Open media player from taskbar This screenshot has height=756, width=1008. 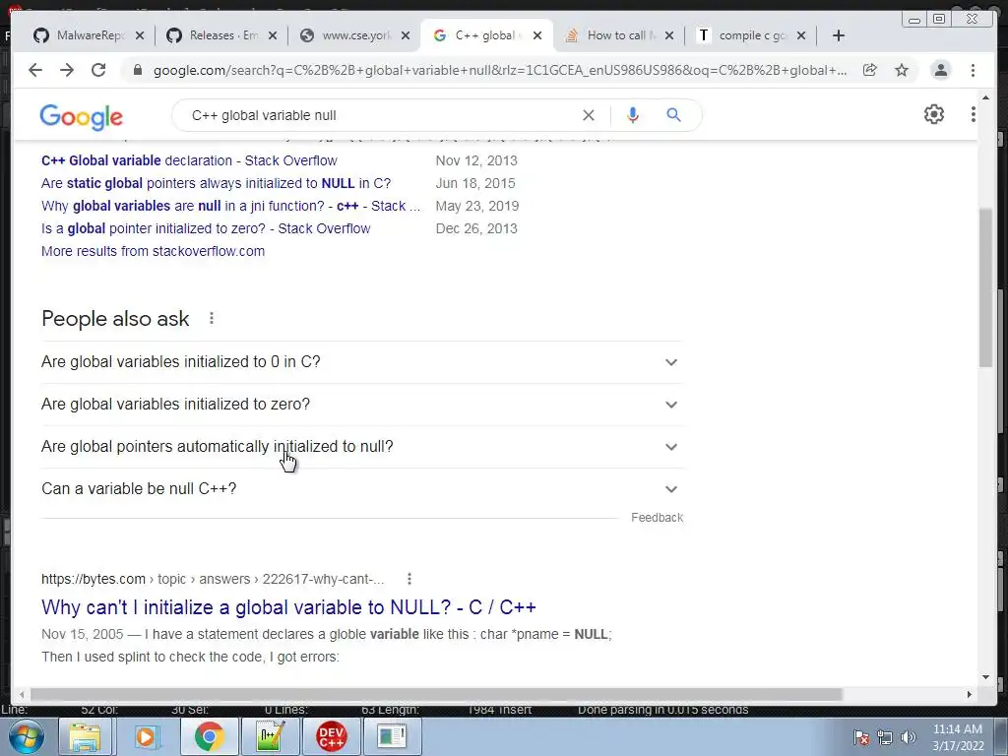click(x=146, y=736)
